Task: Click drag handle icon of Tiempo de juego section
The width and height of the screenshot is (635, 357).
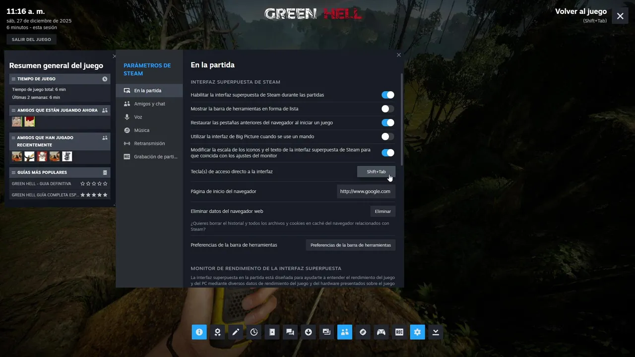Action: pos(14,79)
